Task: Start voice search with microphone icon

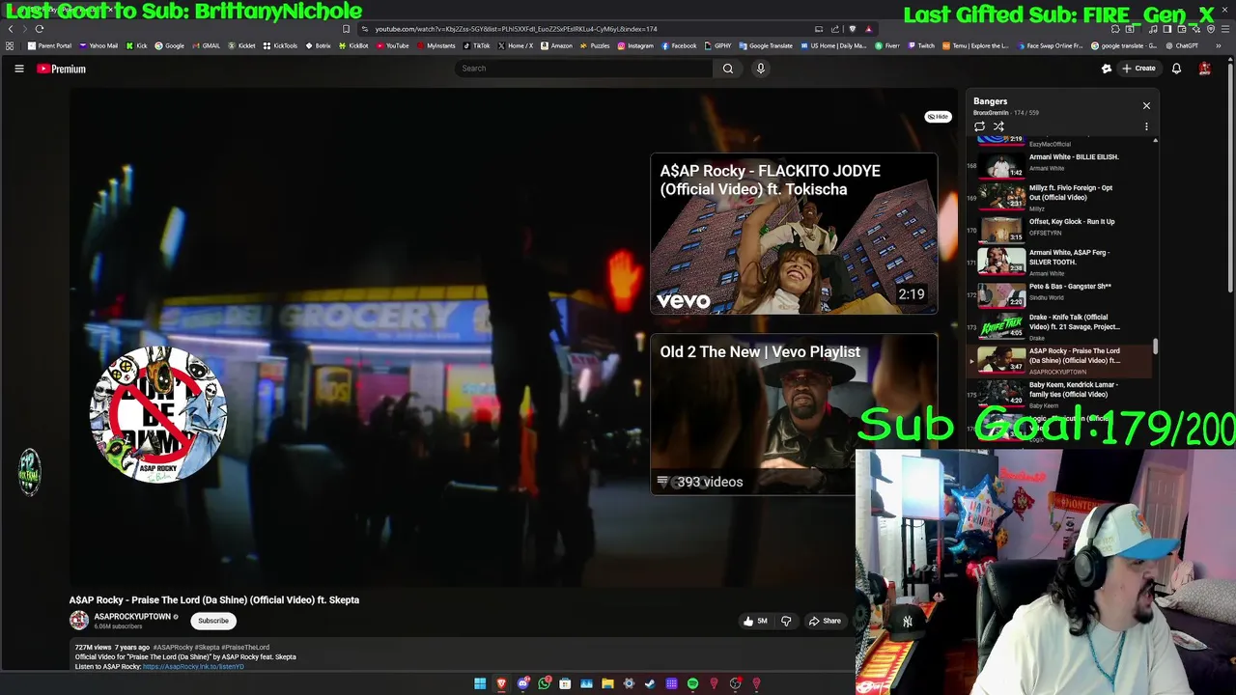Action: [x=760, y=69]
